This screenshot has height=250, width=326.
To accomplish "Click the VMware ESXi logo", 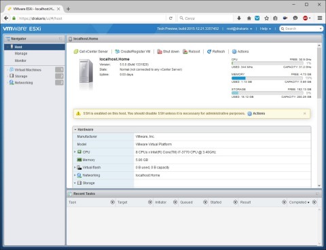I will coord(22,29).
